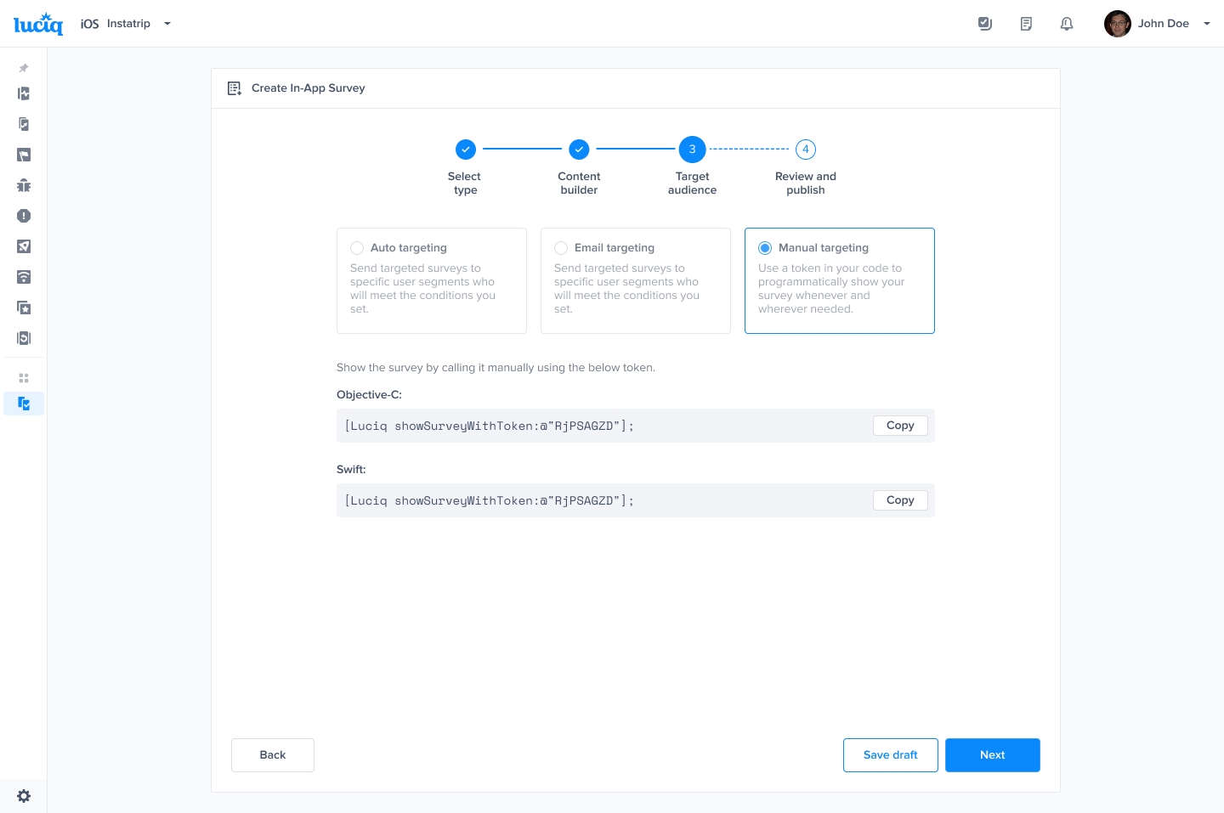The image size is (1224, 813).
Task: Click the settings gear icon
Action: [x=24, y=796]
